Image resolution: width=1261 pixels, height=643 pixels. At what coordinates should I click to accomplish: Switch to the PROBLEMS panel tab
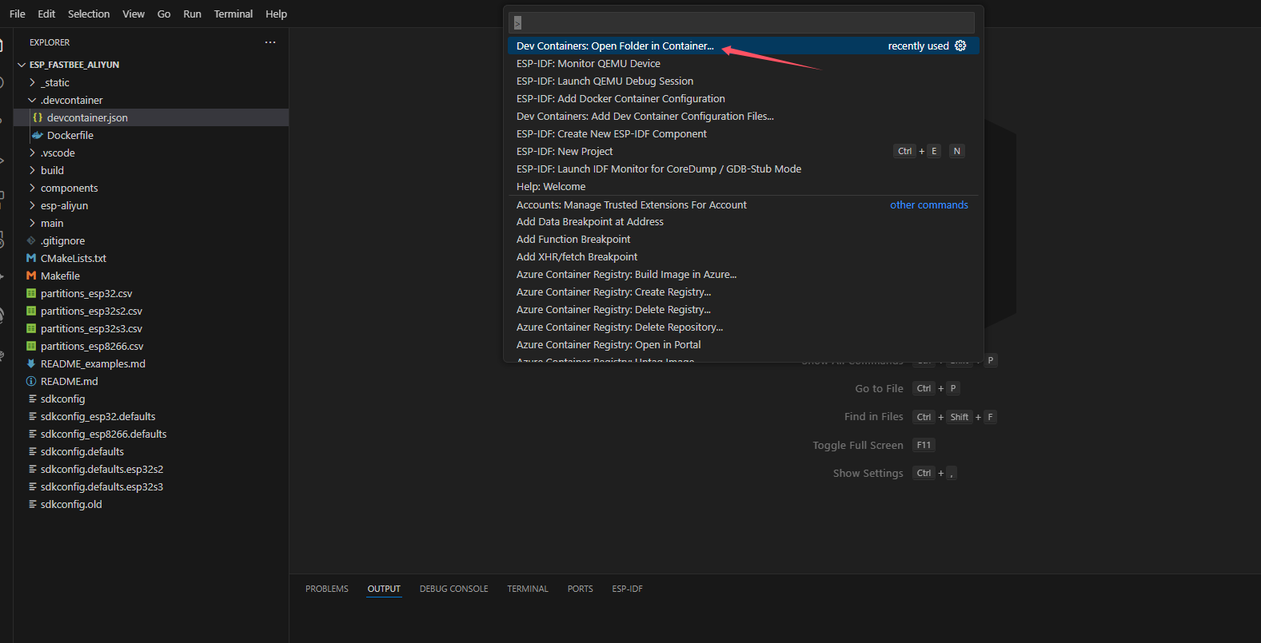click(x=327, y=589)
